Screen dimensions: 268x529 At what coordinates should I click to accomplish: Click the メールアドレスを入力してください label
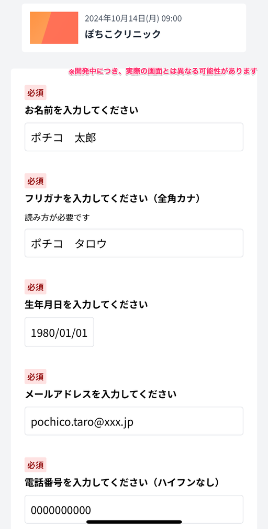click(x=101, y=393)
